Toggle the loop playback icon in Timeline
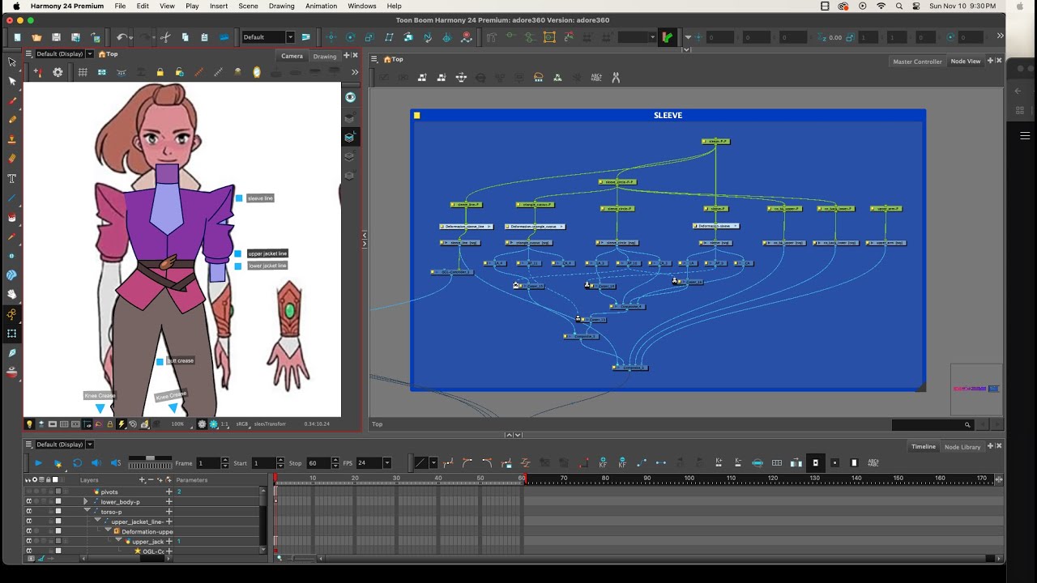This screenshot has width=1037, height=583. (77, 463)
